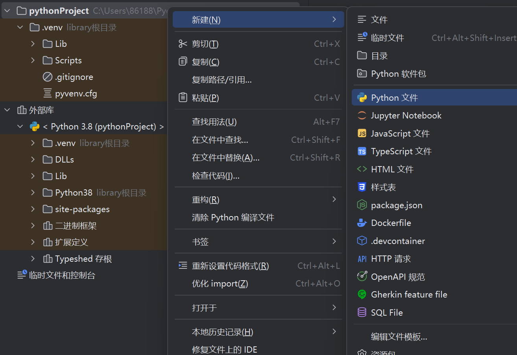Click the .gitignore file icon
The image size is (517, 355).
coord(48,77)
